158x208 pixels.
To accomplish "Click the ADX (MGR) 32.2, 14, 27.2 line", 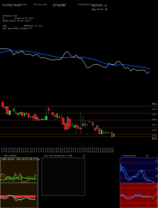I will point(22,26).
